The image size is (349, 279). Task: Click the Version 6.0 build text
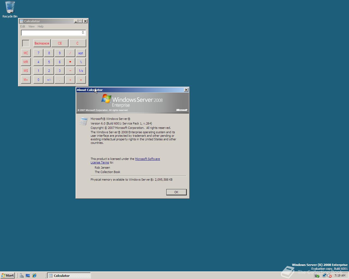121,123
